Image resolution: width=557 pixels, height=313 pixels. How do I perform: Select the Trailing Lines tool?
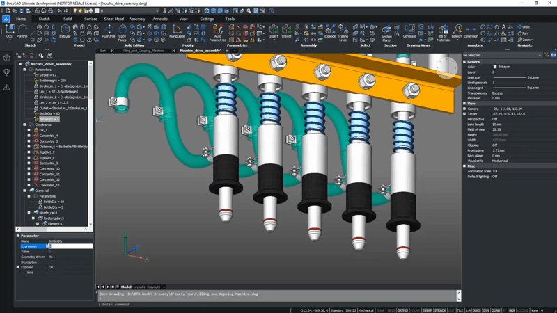[x=343, y=33]
